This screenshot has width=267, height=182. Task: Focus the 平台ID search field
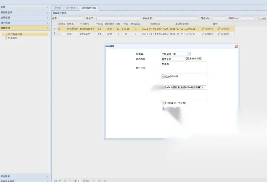(118, 19)
